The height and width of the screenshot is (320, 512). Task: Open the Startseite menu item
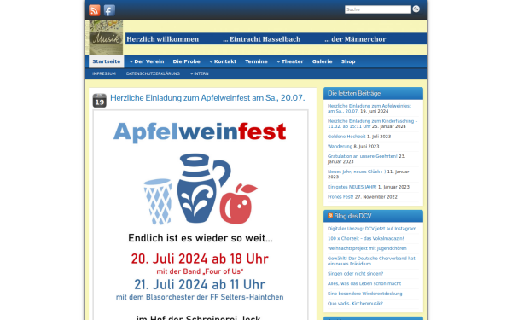click(x=107, y=61)
